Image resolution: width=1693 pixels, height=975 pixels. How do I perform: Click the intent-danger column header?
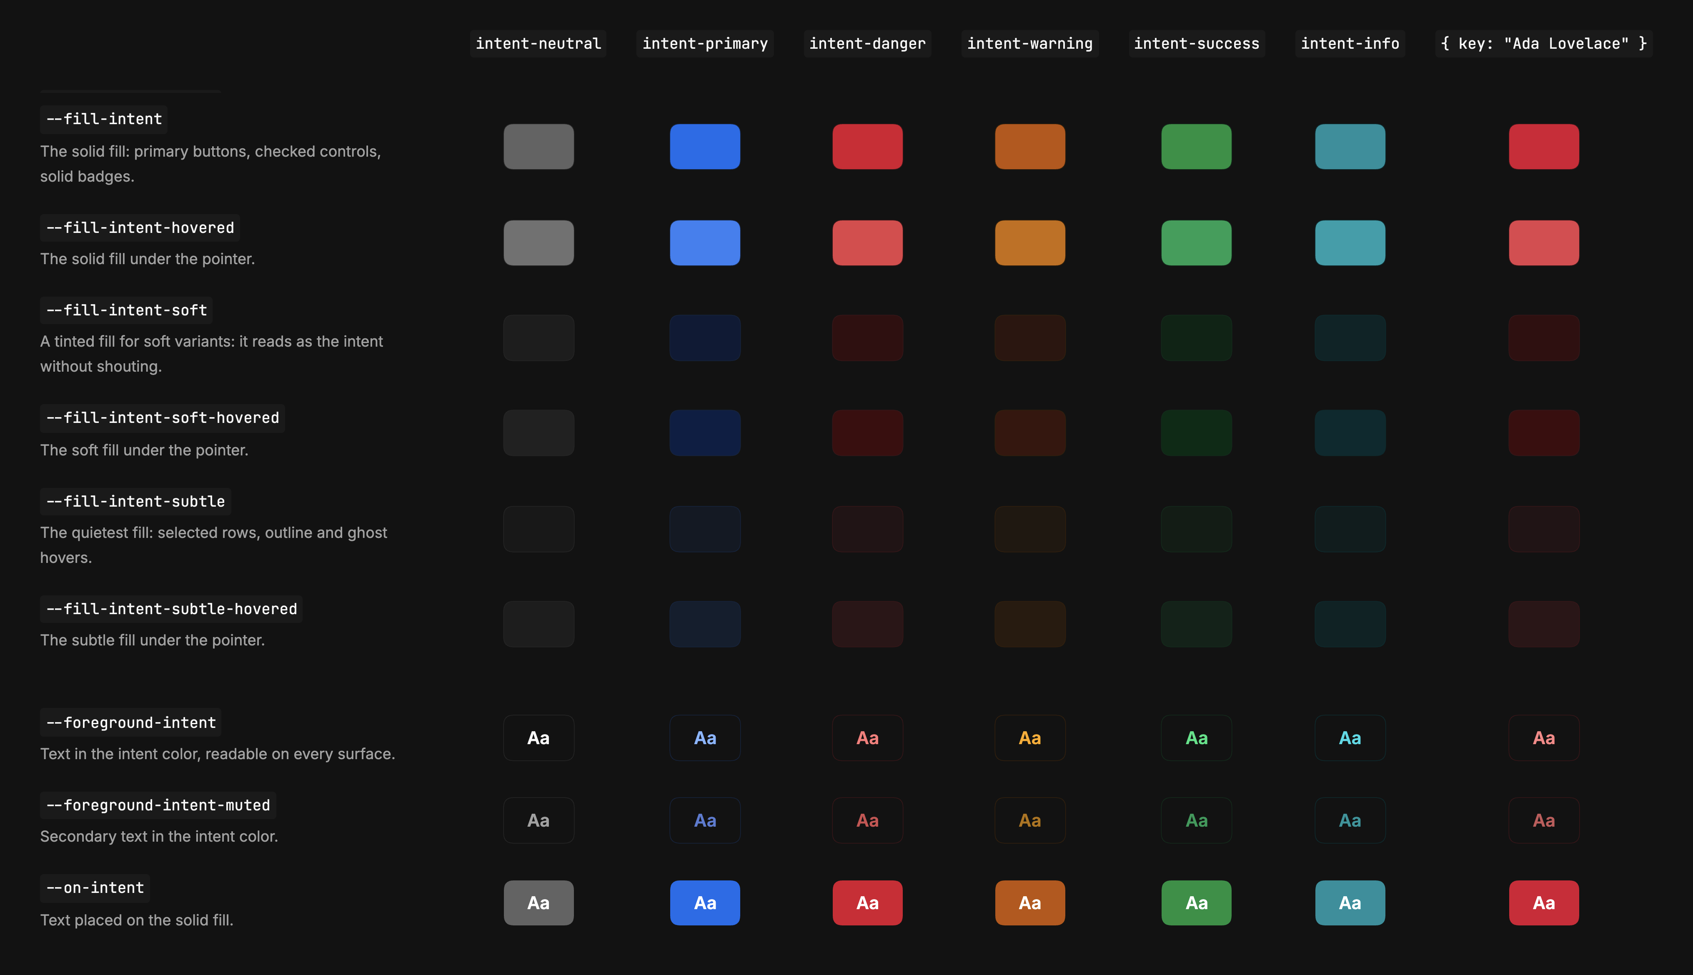pos(867,43)
